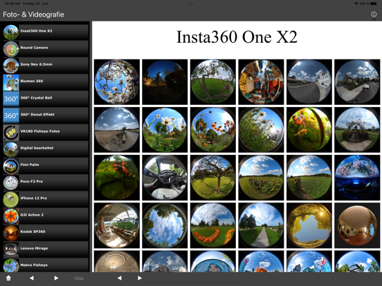
Task: Click the yellow 180 icon beside VR180
Action: pos(11,133)
